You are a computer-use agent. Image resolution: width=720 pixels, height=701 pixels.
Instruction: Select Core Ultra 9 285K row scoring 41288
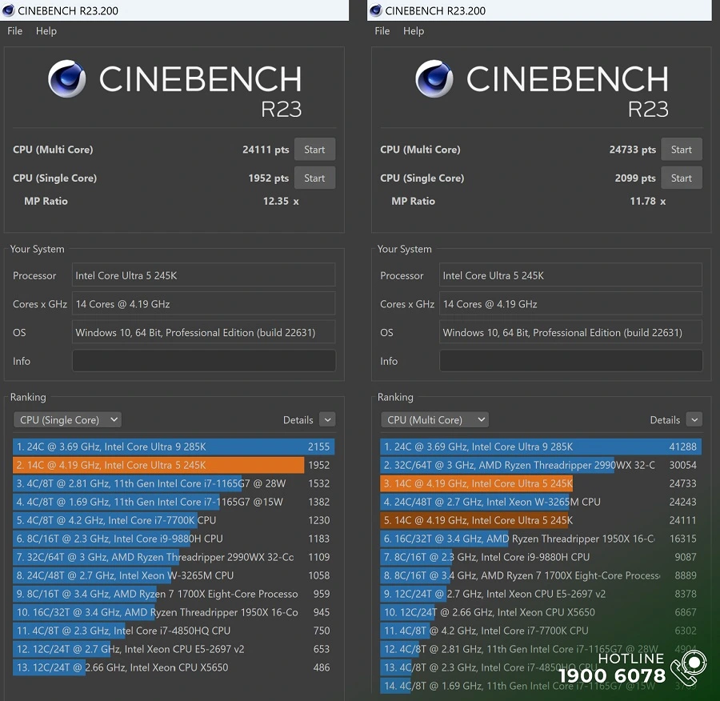(x=541, y=447)
